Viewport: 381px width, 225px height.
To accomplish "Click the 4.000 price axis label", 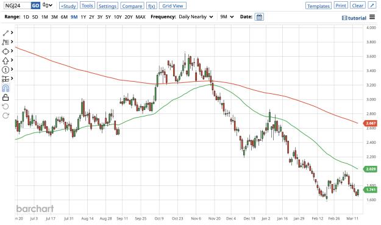I will pyautogui.click(x=371, y=27).
